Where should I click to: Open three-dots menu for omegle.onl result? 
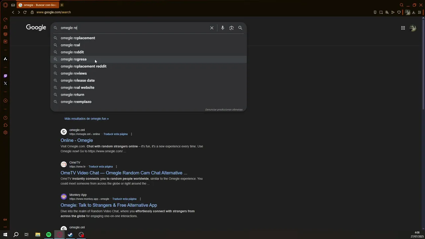click(131, 134)
